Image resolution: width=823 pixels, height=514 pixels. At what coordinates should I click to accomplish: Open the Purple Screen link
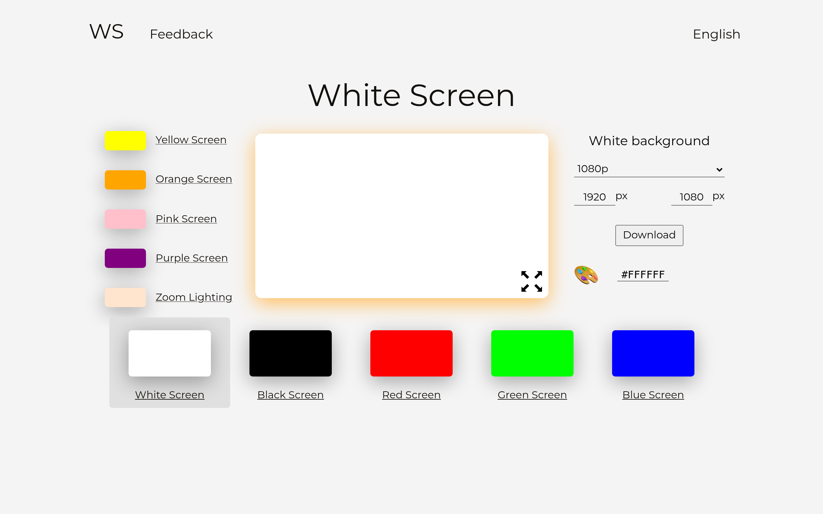tap(192, 258)
